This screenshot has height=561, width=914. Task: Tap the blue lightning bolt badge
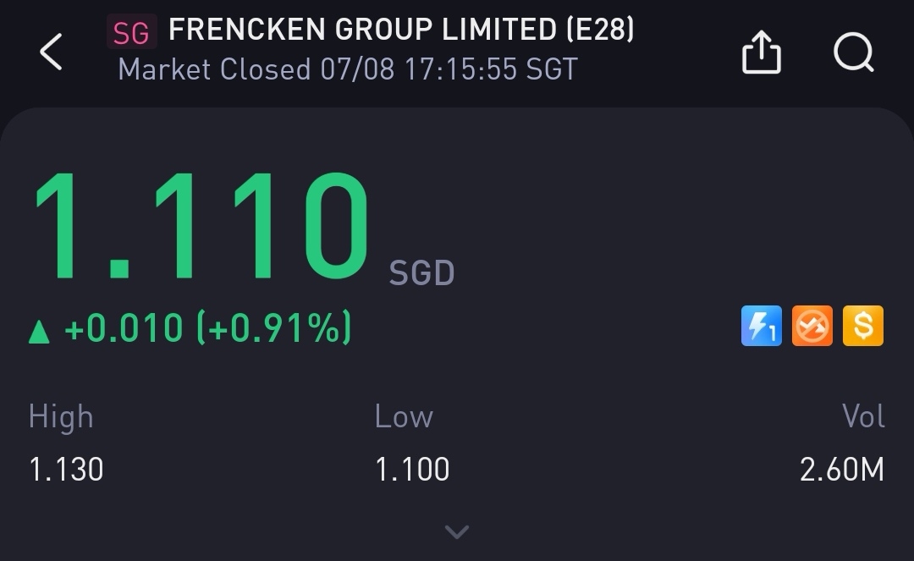pyautogui.click(x=762, y=326)
